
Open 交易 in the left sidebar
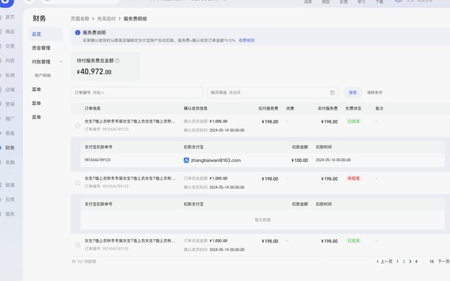point(10,46)
